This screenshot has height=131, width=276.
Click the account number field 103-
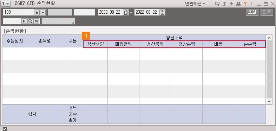pos(19,12)
